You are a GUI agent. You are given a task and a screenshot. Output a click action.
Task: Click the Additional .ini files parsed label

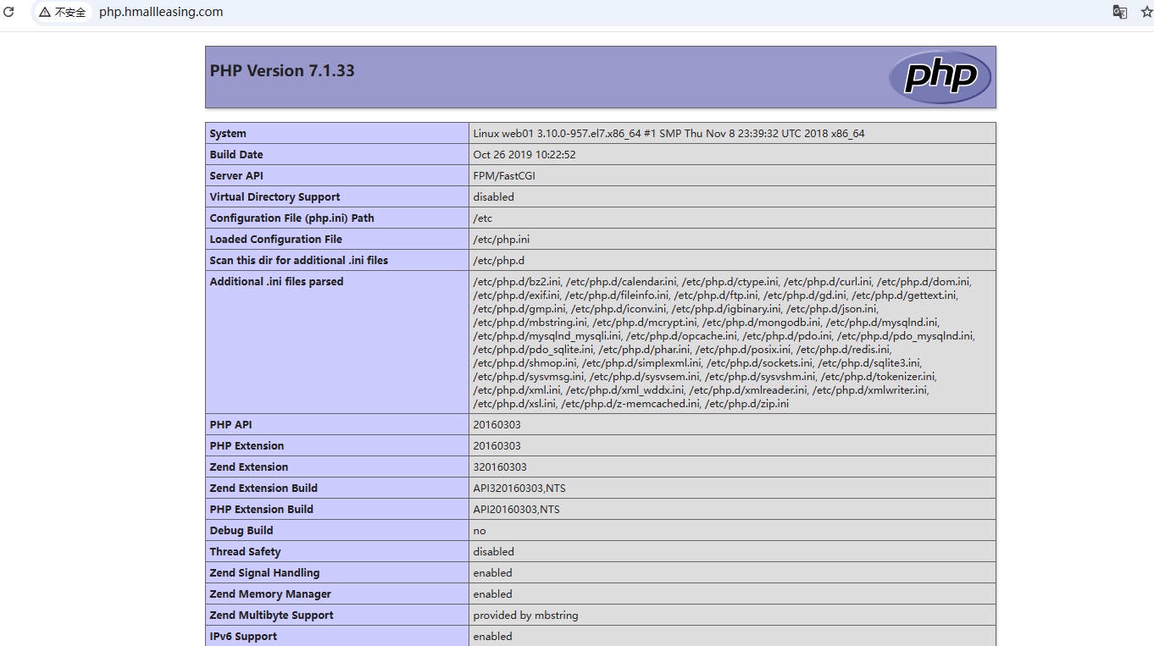[x=276, y=282]
